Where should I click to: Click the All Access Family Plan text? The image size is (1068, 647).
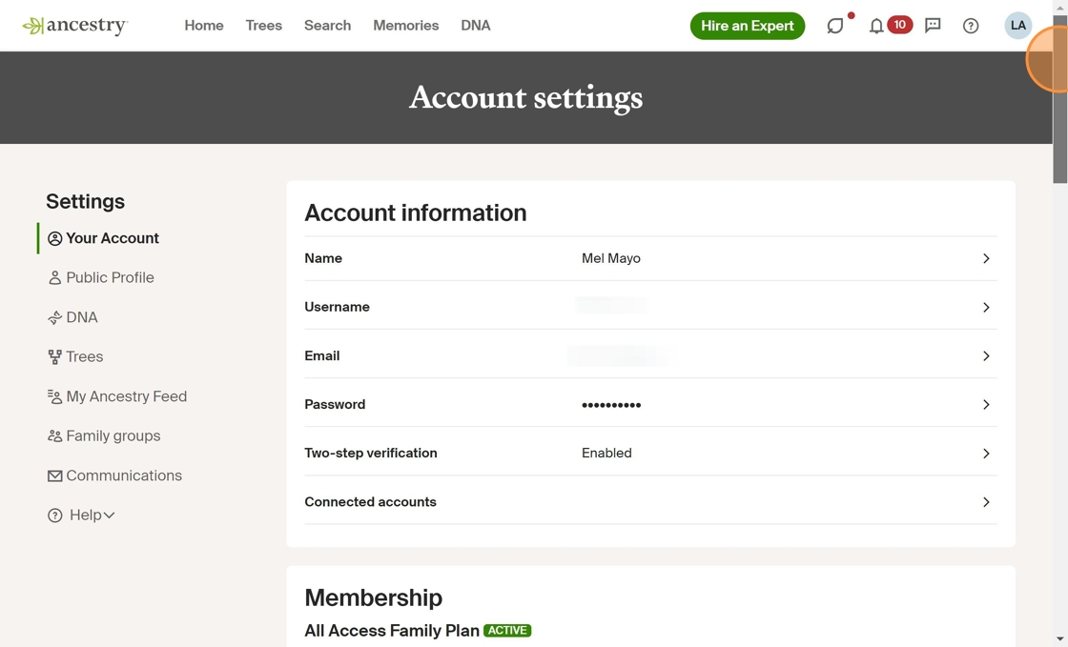tap(392, 631)
